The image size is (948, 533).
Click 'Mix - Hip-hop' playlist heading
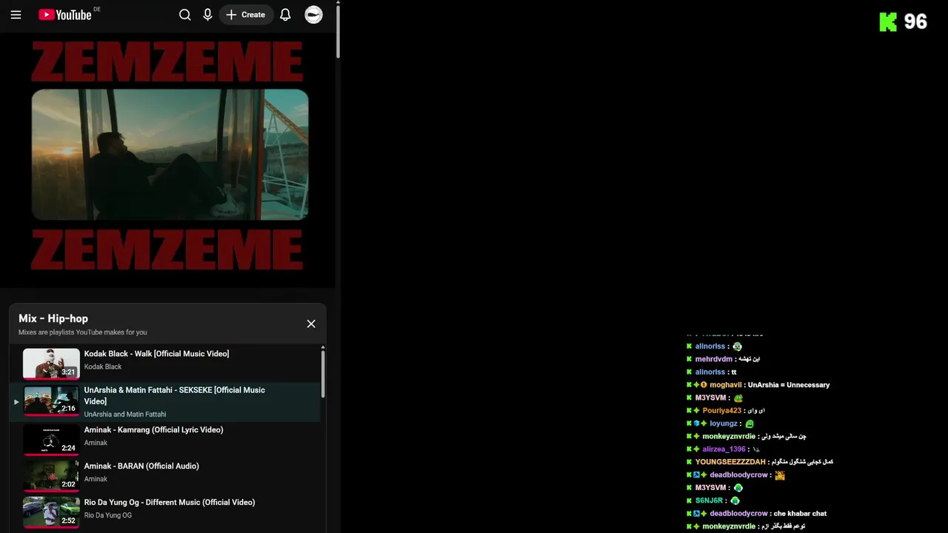pyautogui.click(x=53, y=318)
